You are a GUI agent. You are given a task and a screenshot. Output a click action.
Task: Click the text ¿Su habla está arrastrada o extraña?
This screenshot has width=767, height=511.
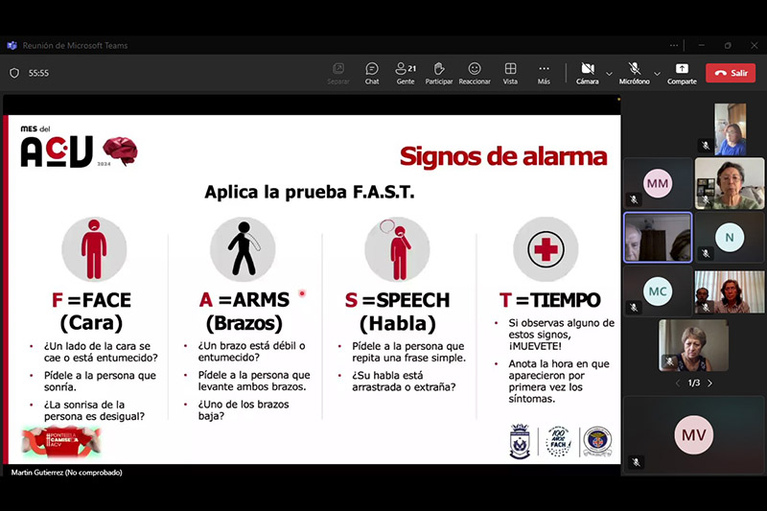[x=404, y=381]
